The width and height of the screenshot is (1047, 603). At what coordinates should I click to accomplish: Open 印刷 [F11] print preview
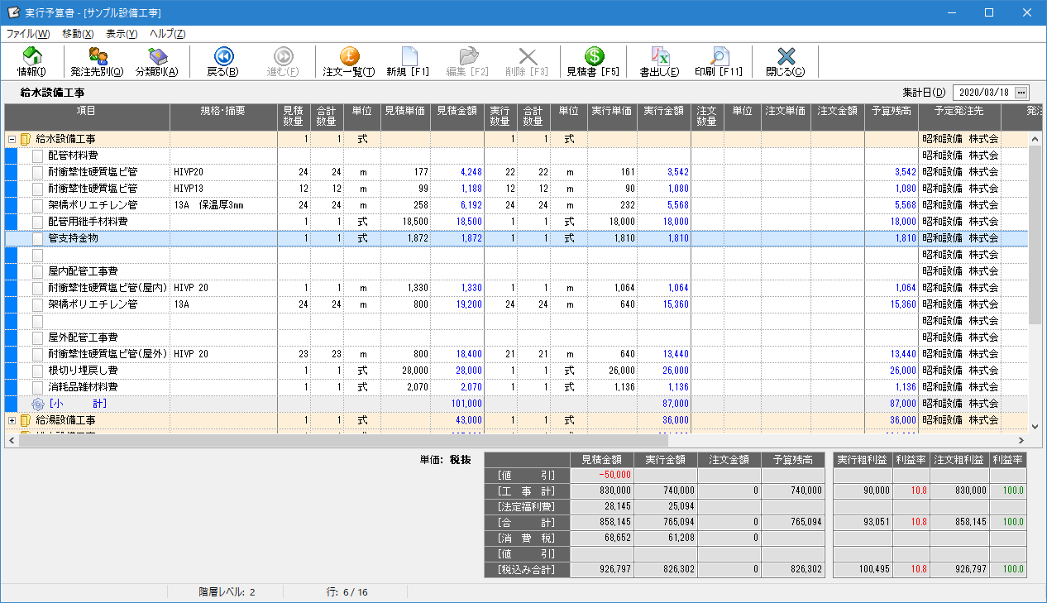coord(719,61)
